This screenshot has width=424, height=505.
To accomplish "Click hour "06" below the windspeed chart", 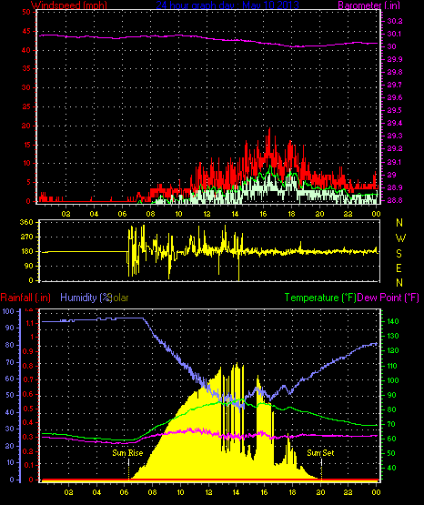I will pos(122,214).
